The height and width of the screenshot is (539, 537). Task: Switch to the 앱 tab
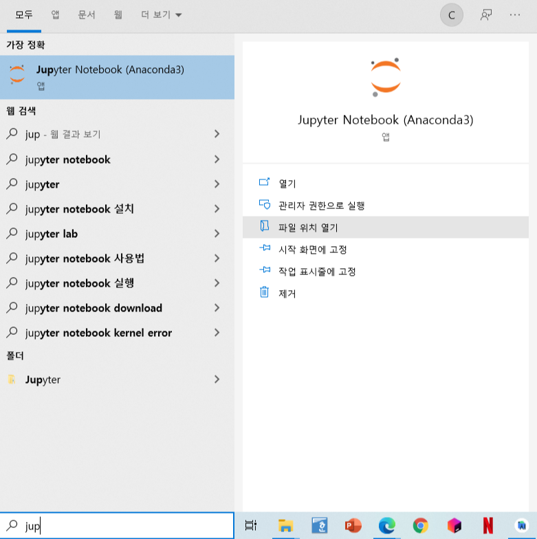pos(55,15)
